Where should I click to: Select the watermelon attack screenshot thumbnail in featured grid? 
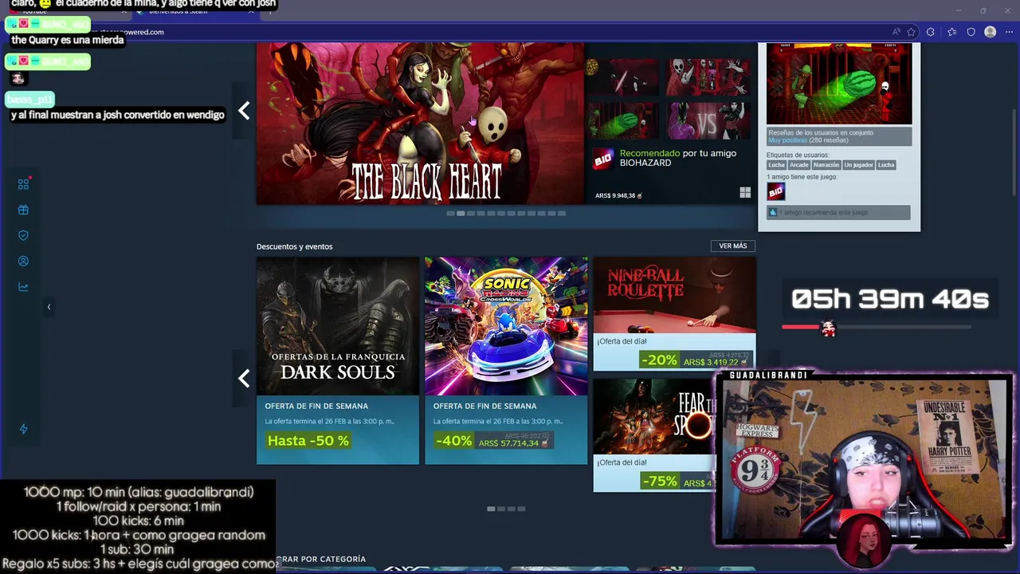(623, 120)
